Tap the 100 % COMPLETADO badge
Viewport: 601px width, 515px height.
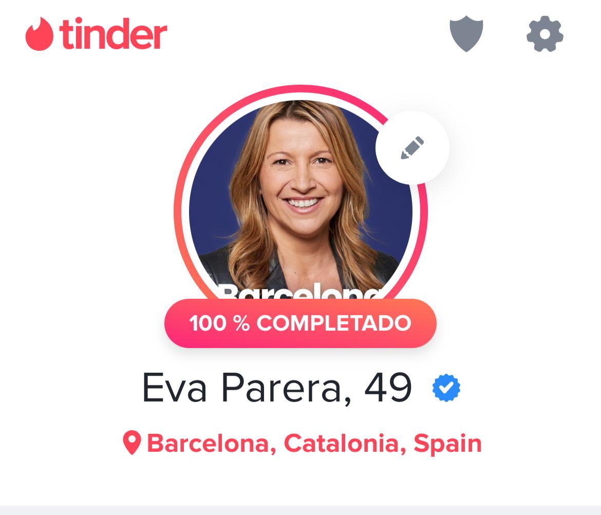tap(300, 323)
